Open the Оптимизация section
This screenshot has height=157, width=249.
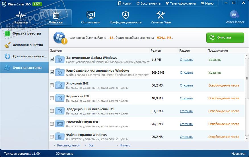pos(91,17)
